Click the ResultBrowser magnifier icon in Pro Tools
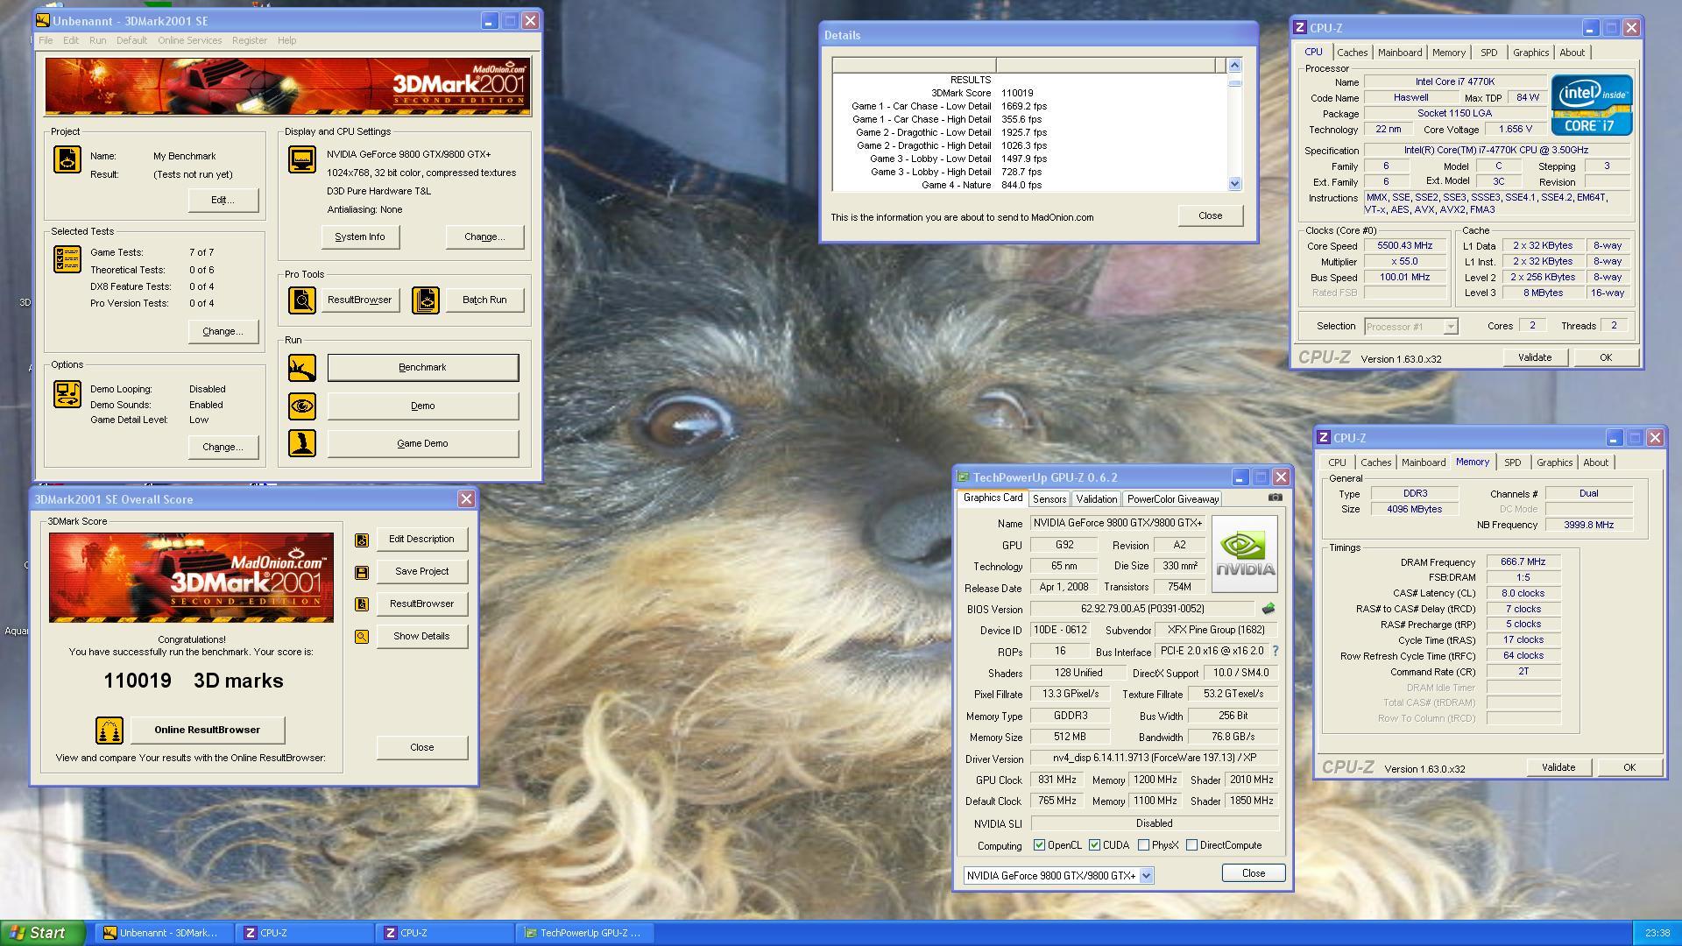1682x946 pixels. coord(302,300)
